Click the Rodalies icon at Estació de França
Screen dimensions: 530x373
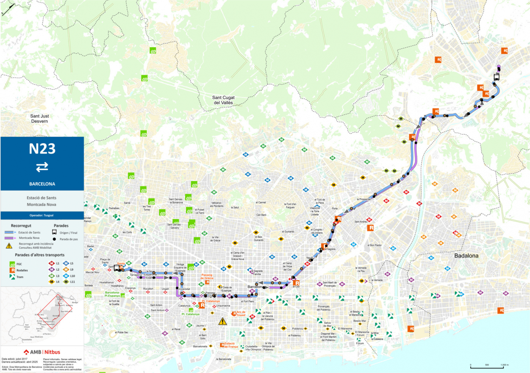tap(222, 345)
